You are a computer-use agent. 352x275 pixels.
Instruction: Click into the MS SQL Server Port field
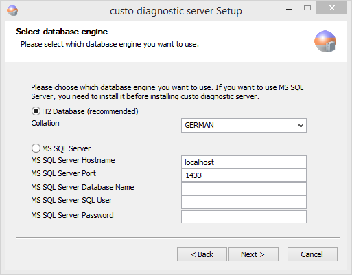(244, 175)
